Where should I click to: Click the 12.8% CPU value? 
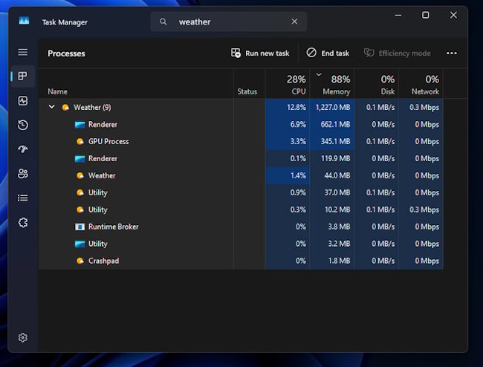pos(296,108)
